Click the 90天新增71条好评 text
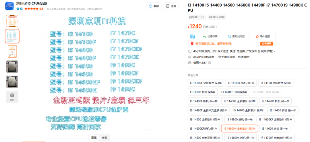 point(56,9)
